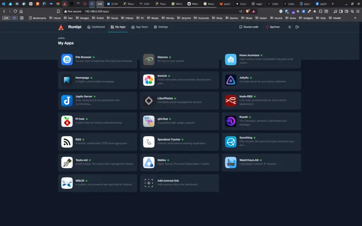This screenshot has height=226, width=362.
Task: Click the RSS feed icon
Action: point(67,141)
